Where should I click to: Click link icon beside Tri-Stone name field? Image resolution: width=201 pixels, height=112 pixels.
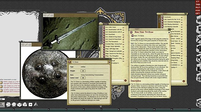tap(69, 62)
